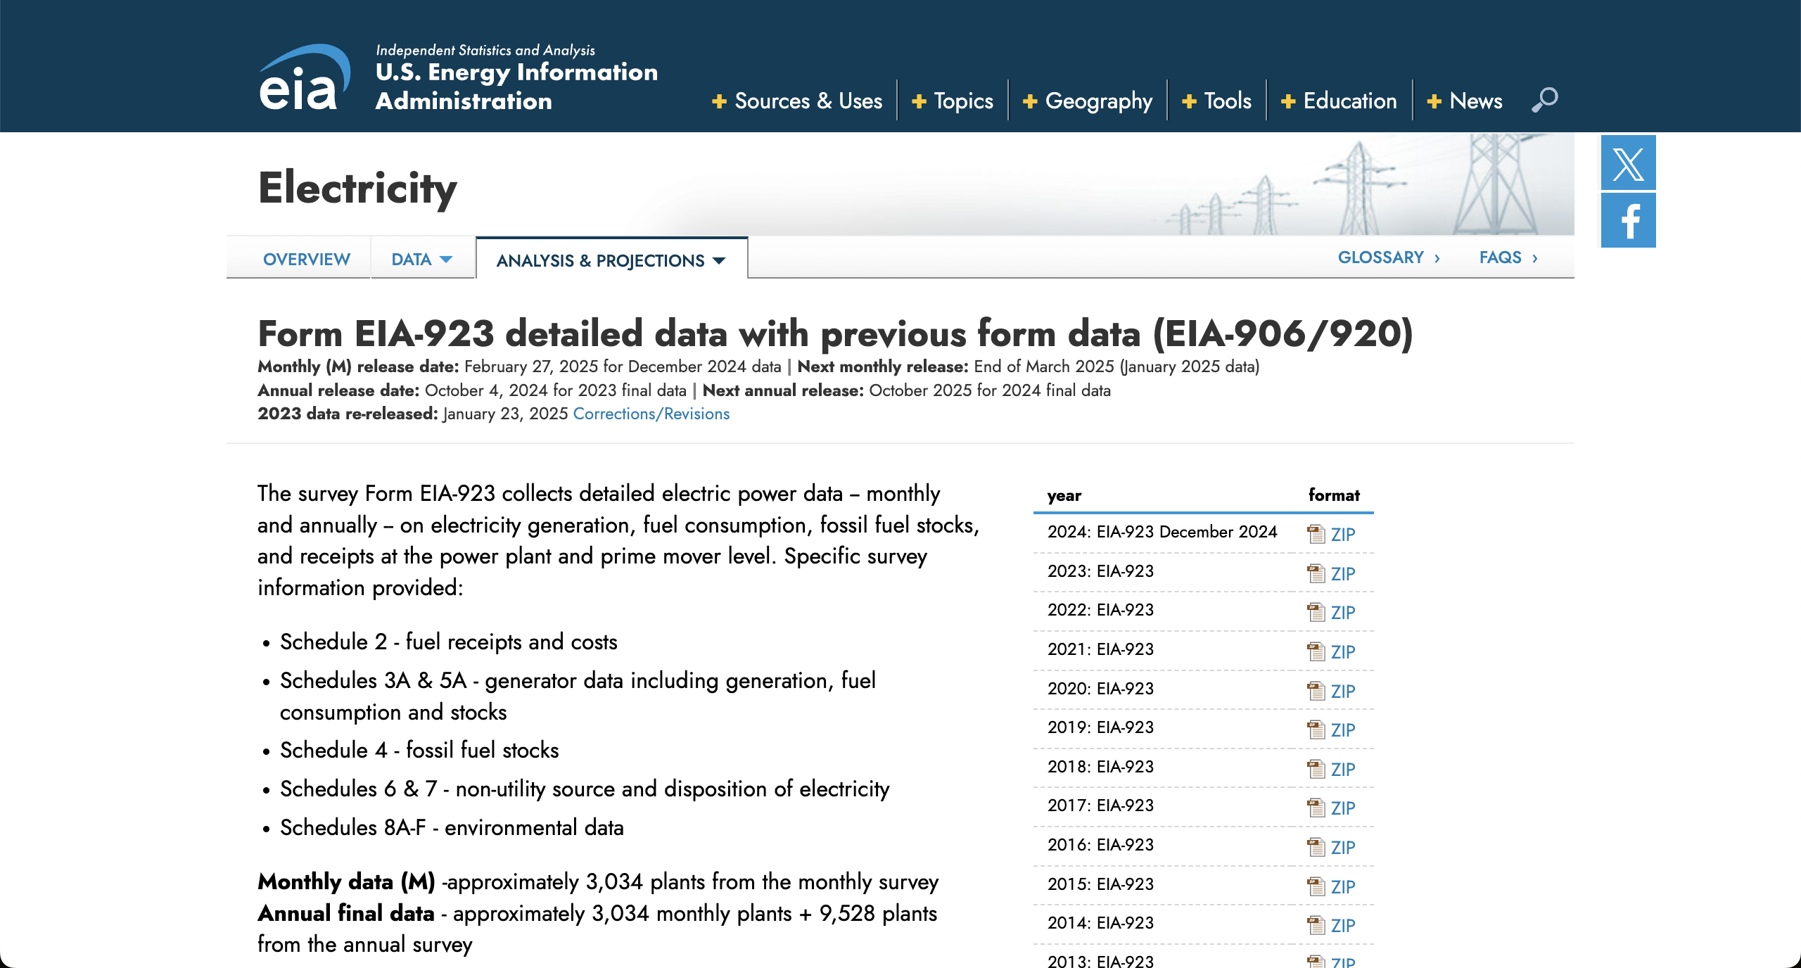This screenshot has width=1801, height=968.
Task: Open the DATA dropdown tab
Action: [422, 259]
